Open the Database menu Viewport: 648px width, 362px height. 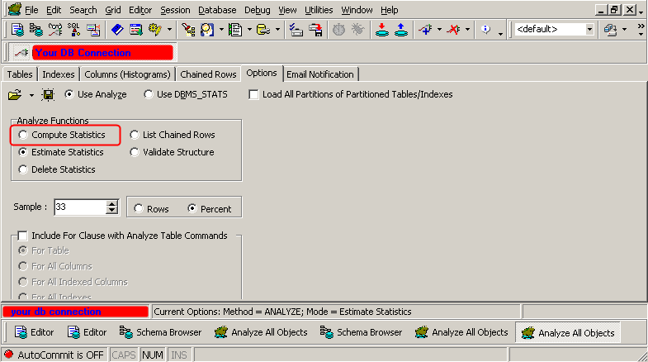[218, 10]
